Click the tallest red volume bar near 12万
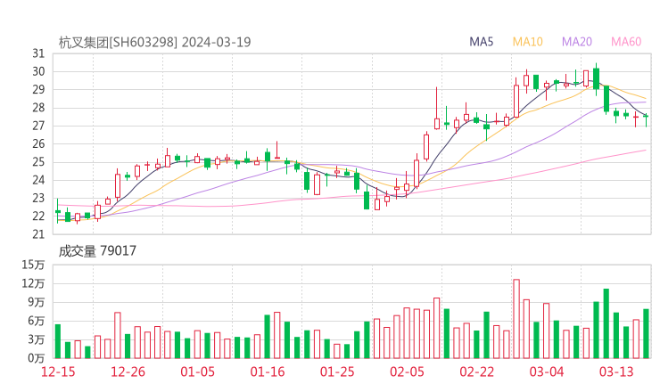The width and height of the screenshot is (660, 392). [x=516, y=319]
